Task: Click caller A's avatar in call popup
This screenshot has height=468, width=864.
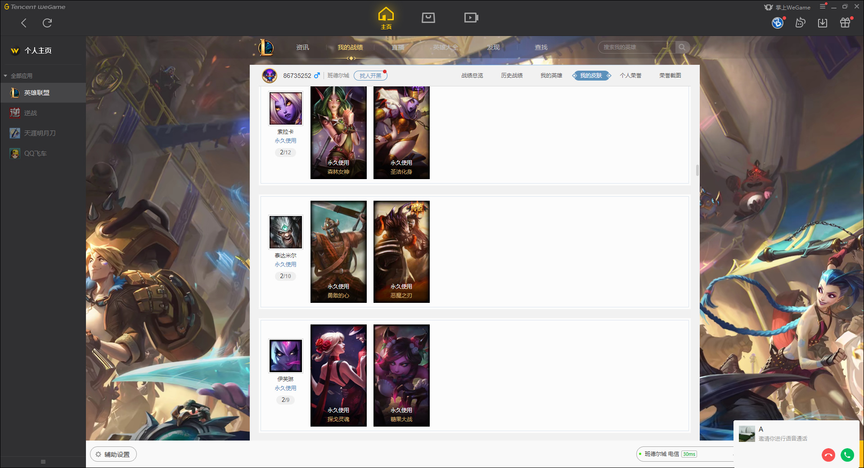Action: 747,434
